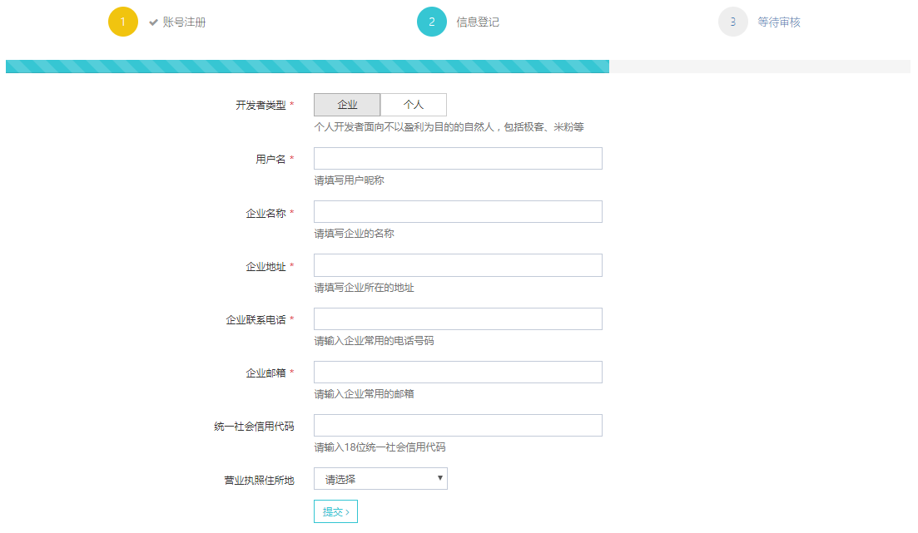This screenshot has height=533, width=918.
Task: Click the checkmark beside 账号注册
Action: pos(153,22)
